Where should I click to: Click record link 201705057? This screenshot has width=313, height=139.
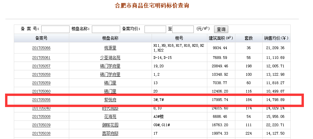[x=41, y=66]
